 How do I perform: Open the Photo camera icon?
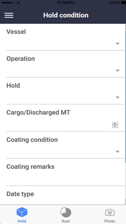click(110, 212)
